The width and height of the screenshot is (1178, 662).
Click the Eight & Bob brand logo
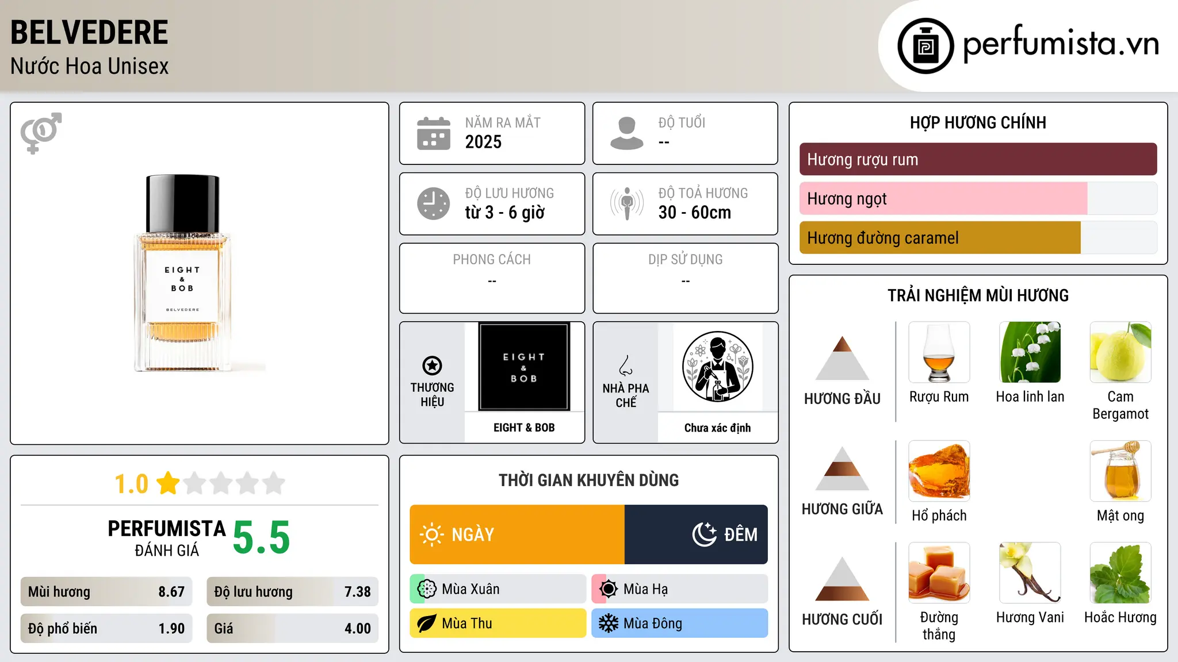524,367
